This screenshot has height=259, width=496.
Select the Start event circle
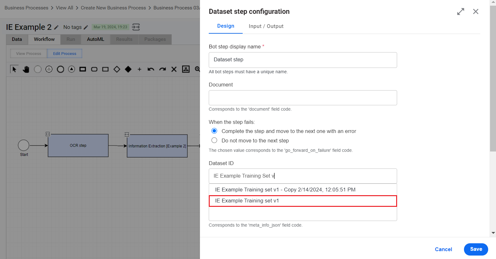pos(24,145)
